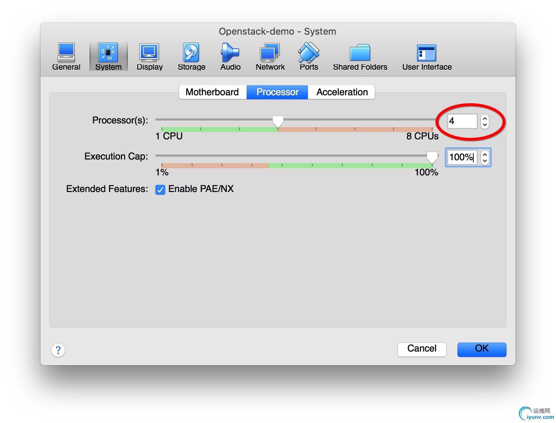The image size is (556, 423).
Task: Open the Audio settings section
Action: click(230, 57)
